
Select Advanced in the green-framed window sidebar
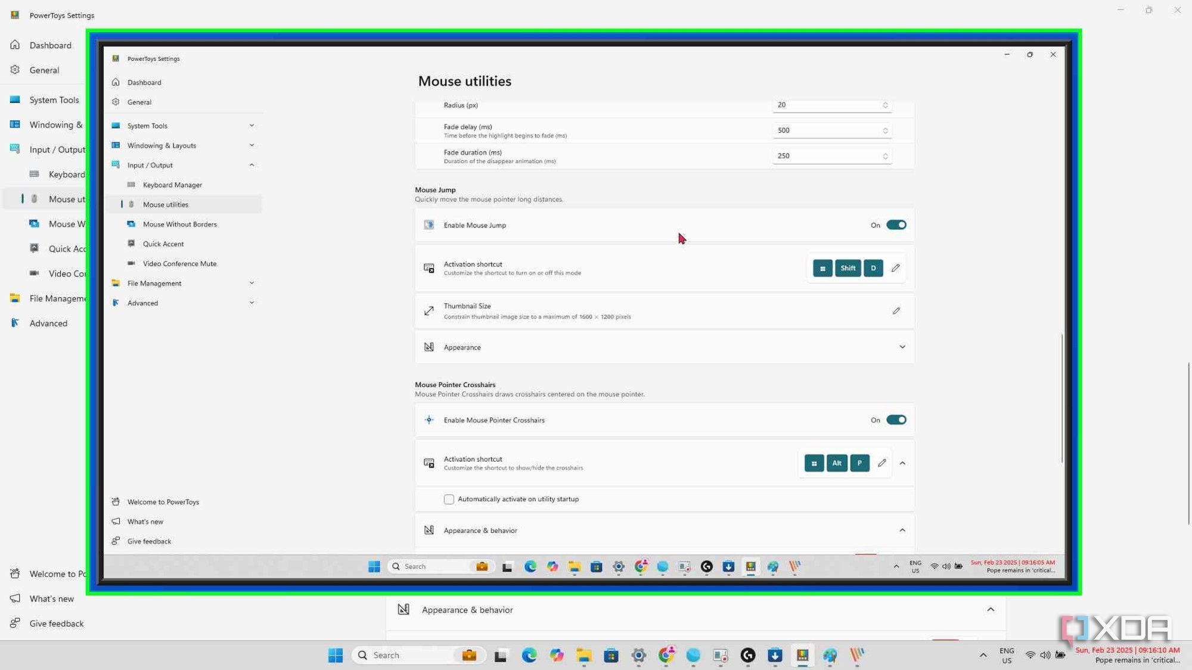[142, 303]
